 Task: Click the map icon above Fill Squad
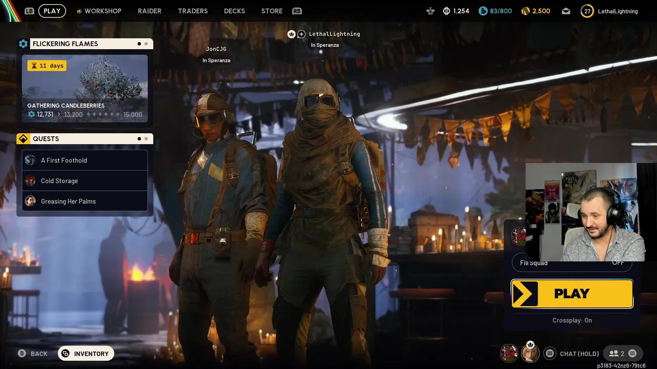(519, 236)
